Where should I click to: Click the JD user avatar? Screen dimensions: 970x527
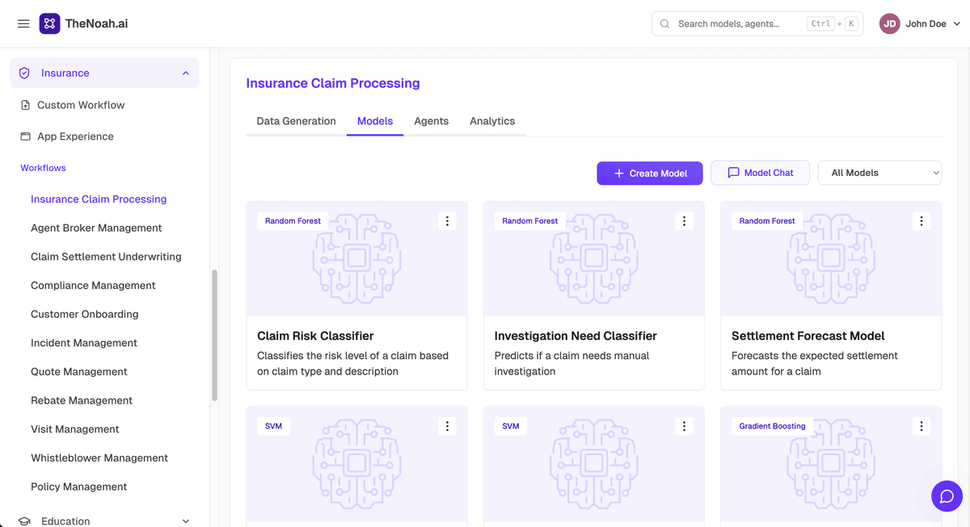890,23
